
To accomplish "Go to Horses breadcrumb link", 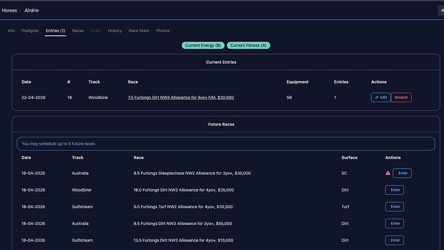I will click(x=10, y=10).
